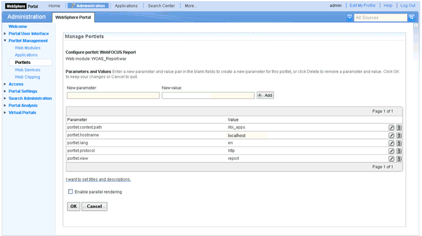Screen dimensions: 422x236
Task: Click the search magnifier icon
Action: point(412,18)
